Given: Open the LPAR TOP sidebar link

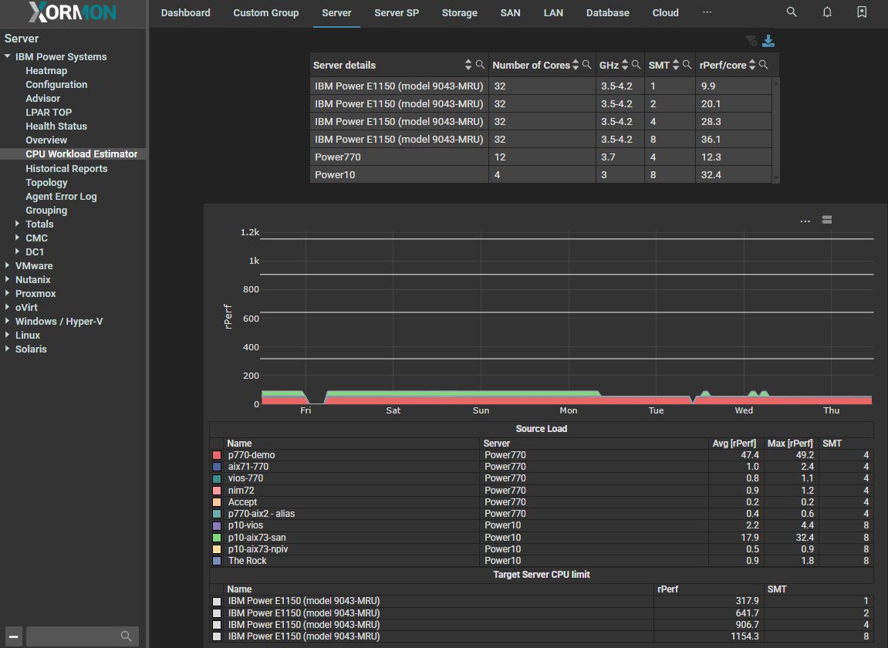Looking at the screenshot, I should pos(49,113).
